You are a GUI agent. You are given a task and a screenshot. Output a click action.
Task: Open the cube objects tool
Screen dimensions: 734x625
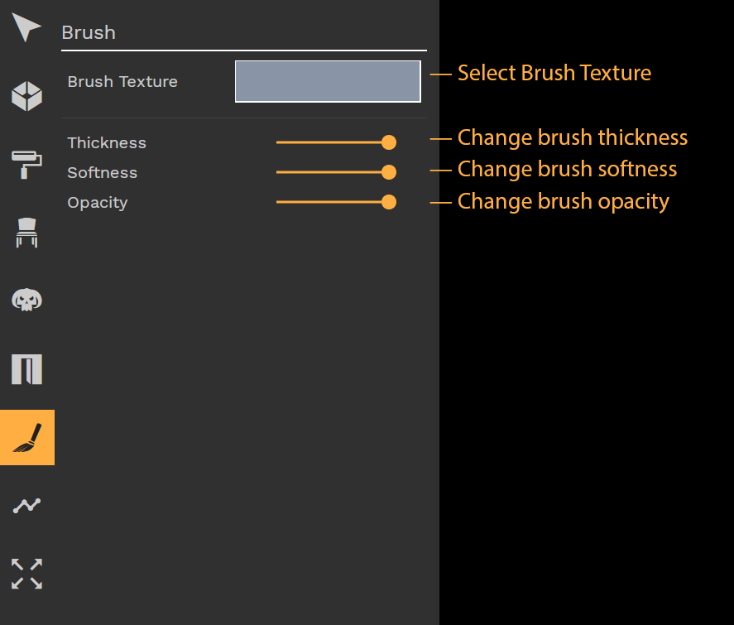(26, 96)
